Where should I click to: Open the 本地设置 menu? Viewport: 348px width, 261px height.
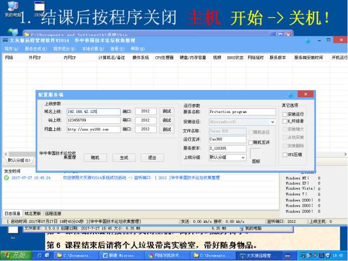[93, 49]
